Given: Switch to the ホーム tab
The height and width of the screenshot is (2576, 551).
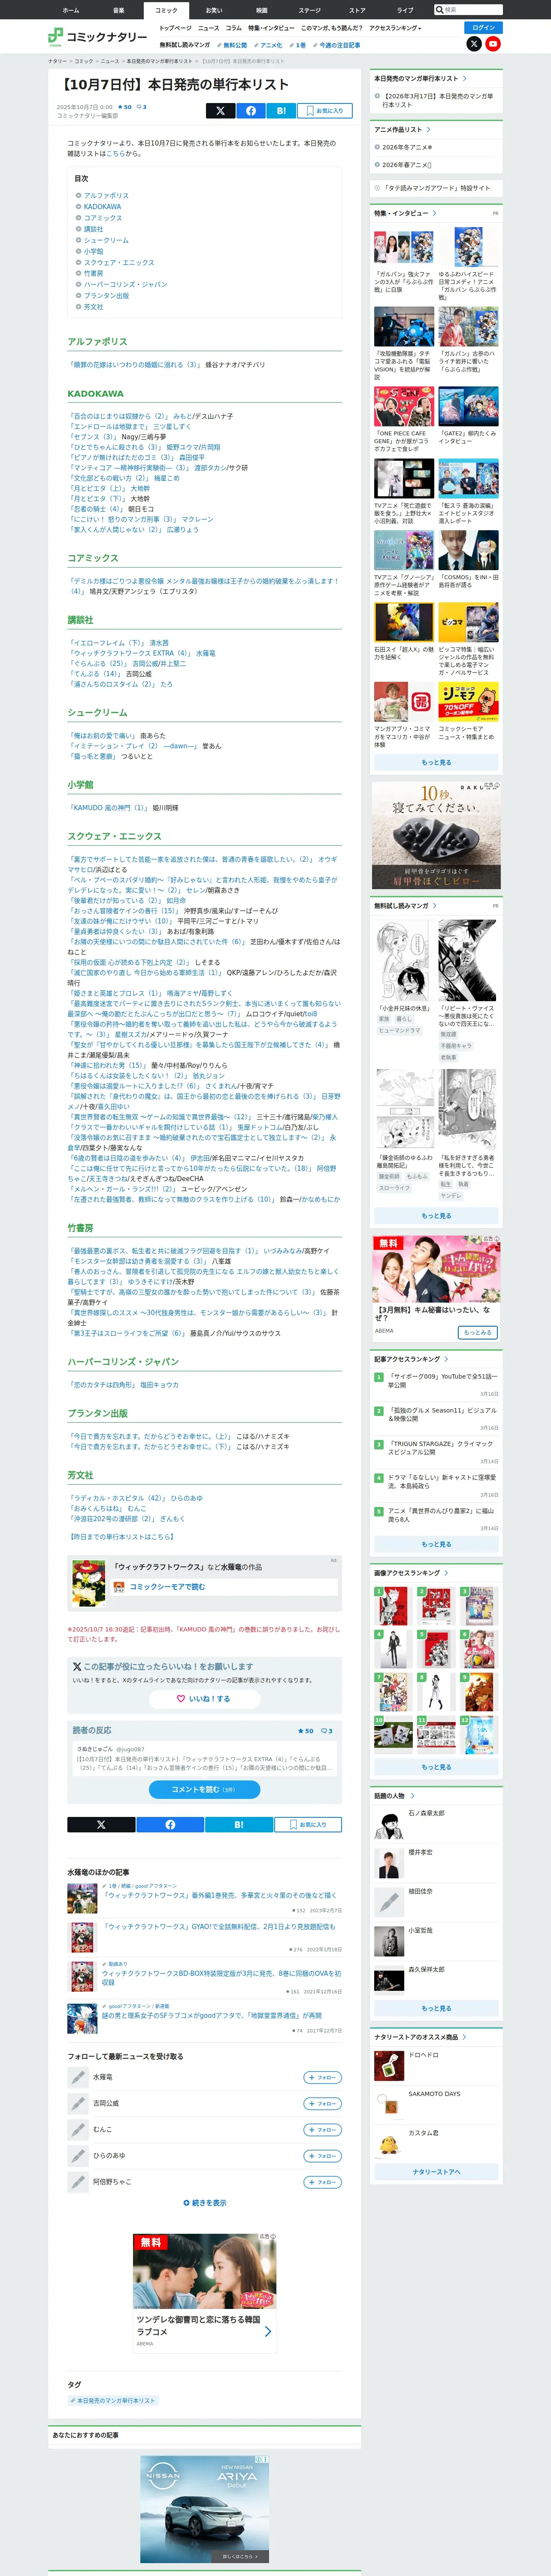Looking at the screenshot, I should click(x=71, y=9).
